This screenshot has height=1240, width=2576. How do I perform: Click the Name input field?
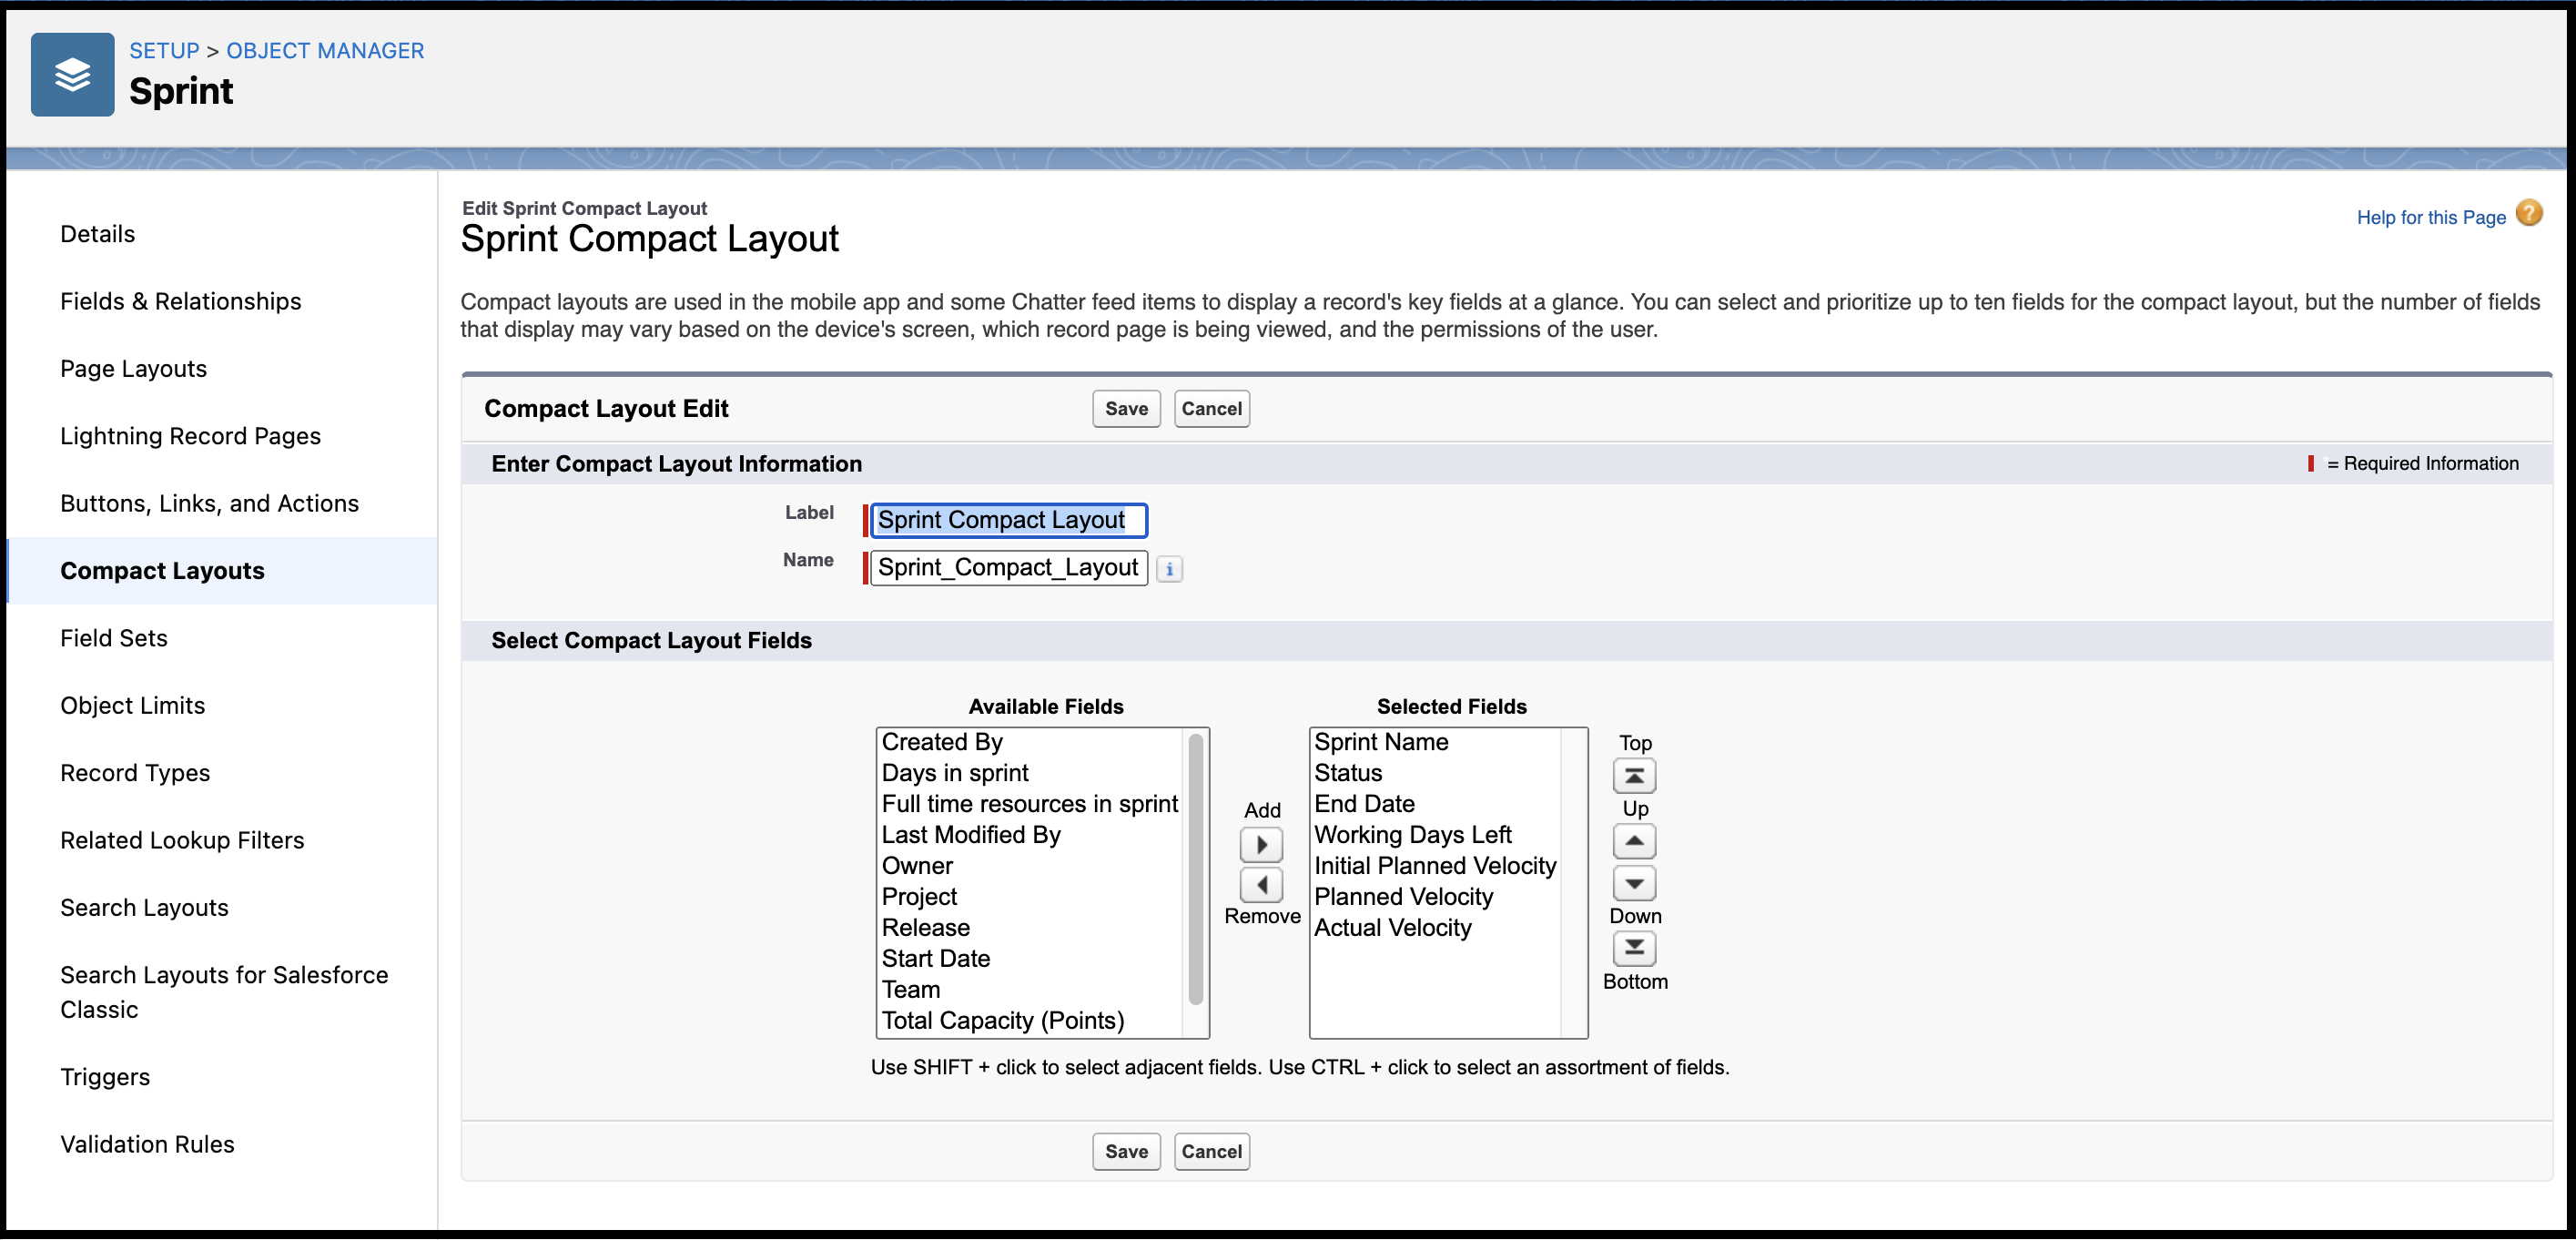(x=1008, y=568)
